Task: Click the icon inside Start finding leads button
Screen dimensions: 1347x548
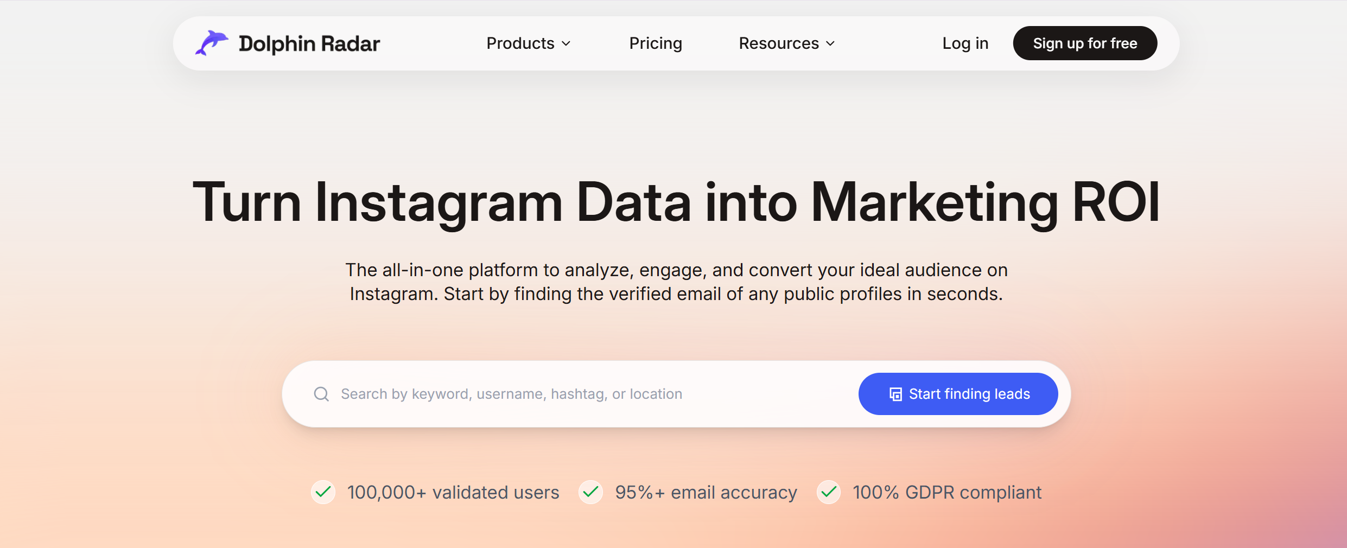Action: click(895, 394)
